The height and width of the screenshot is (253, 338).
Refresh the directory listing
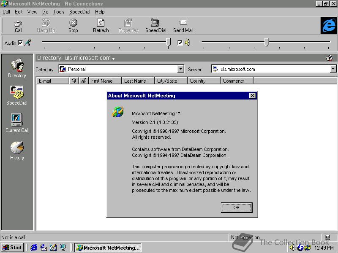pyautogui.click(x=101, y=26)
